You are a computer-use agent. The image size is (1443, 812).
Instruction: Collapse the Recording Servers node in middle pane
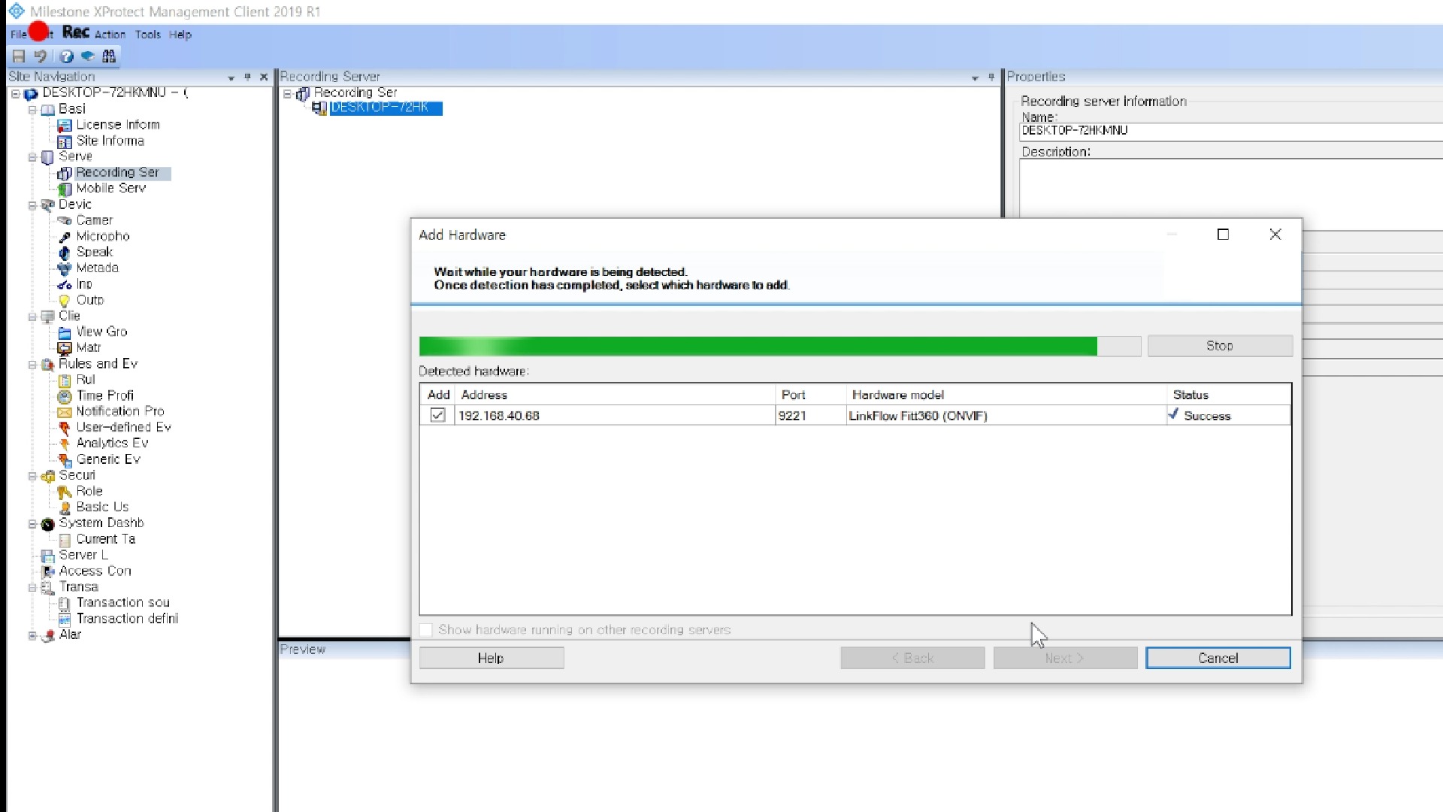pos(287,94)
